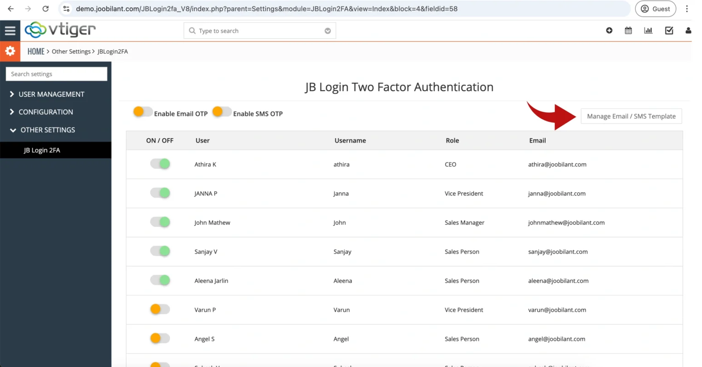The width and height of the screenshot is (702, 367).
Task: Collapse the OTHER SETTINGS section
Action: pos(48,130)
